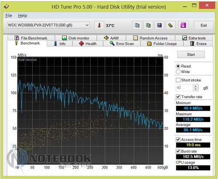Open the Health tab with red cross icon
Screen dimensions: 218x179
coord(88,44)
